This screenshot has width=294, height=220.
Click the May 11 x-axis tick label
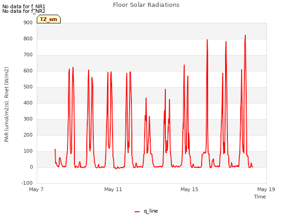click(x=113, y=189)
